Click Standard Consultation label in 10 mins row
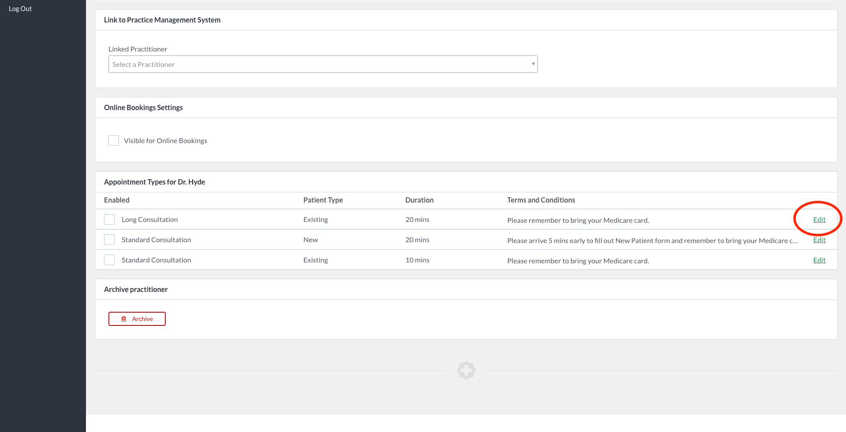 [x=157, y=260]
